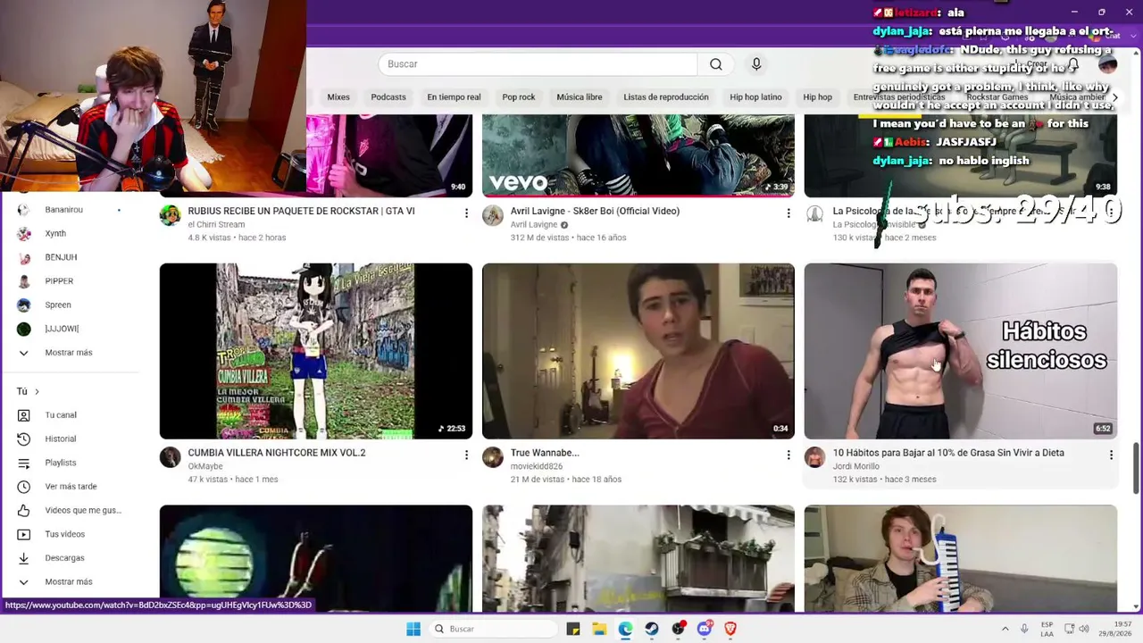The width and height of the screenshot is (1143, 643).
Task: Open Discord from the taskbar
Action: [x=705, y=629]
